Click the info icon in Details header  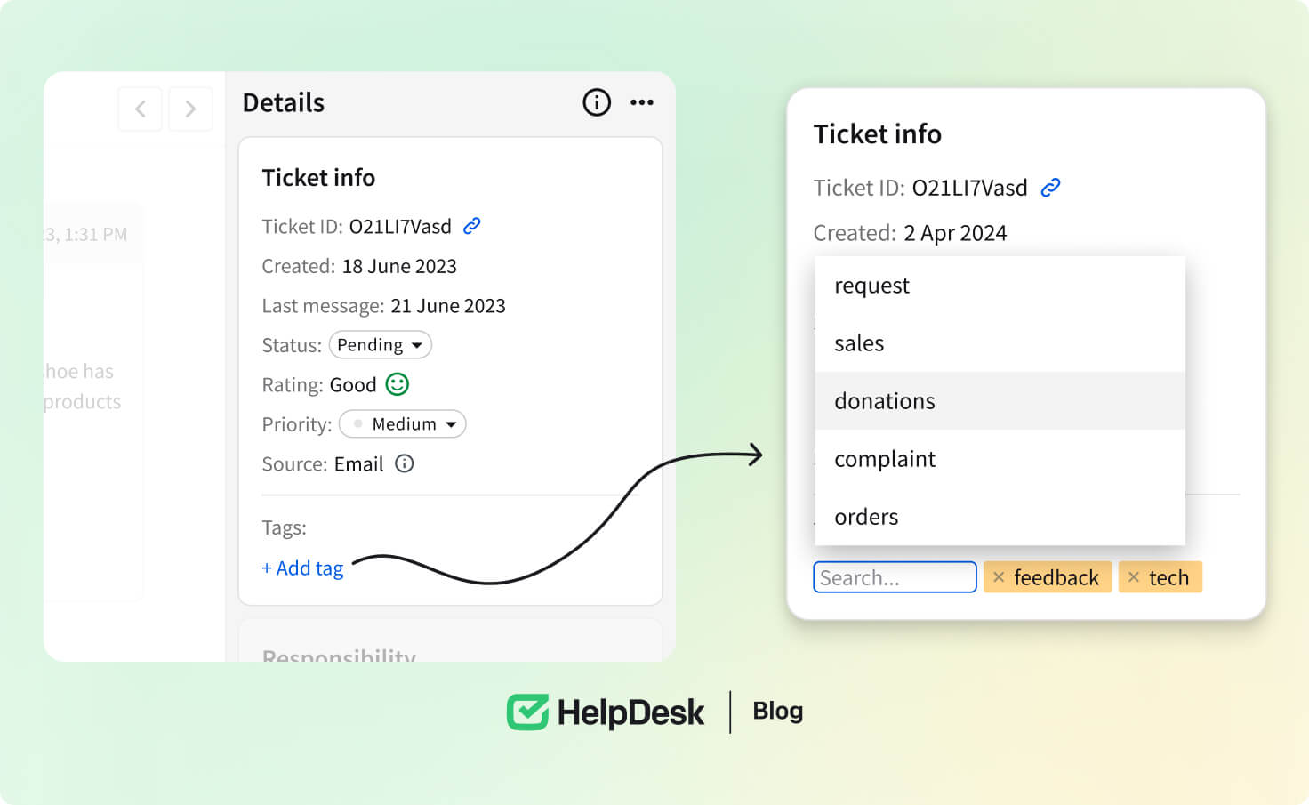point(596,102)
